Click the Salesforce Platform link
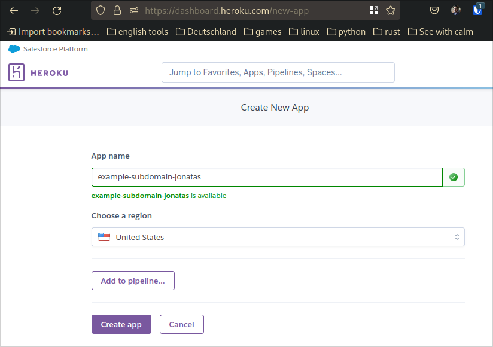This screenshot has width=493, height=347. (x=55, y=49)
